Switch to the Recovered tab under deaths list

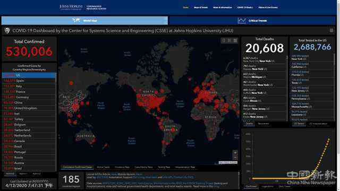pos(263,124)
